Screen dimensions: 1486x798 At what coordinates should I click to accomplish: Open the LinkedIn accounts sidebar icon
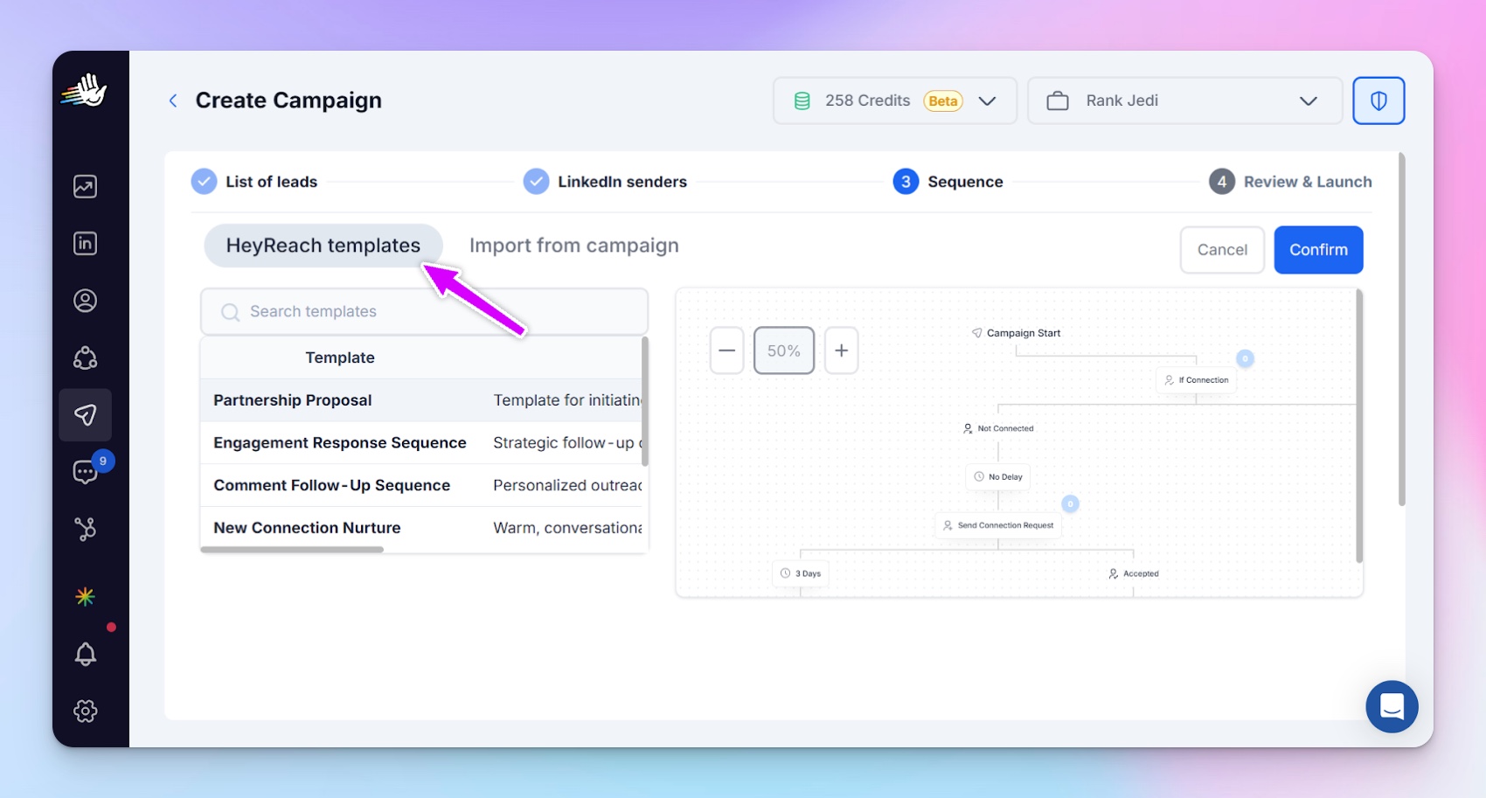coord(85,243)
